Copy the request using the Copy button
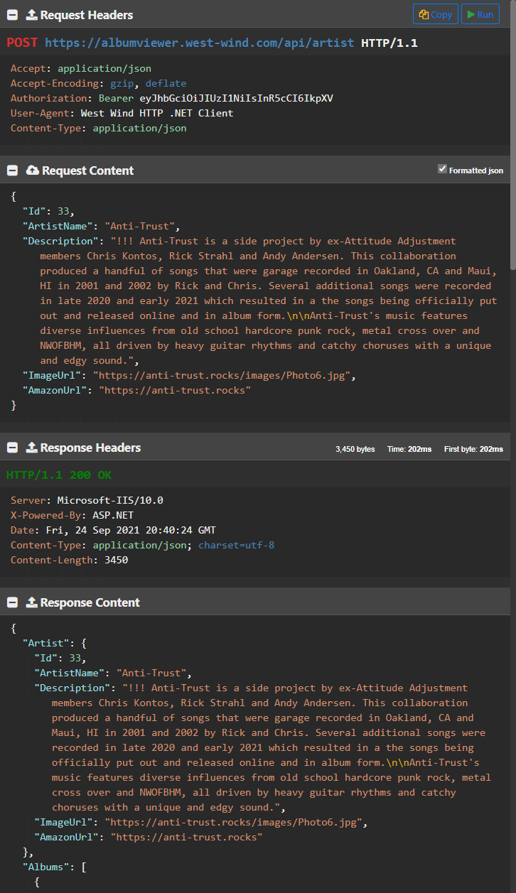516x893 pixels. point(435,14)
